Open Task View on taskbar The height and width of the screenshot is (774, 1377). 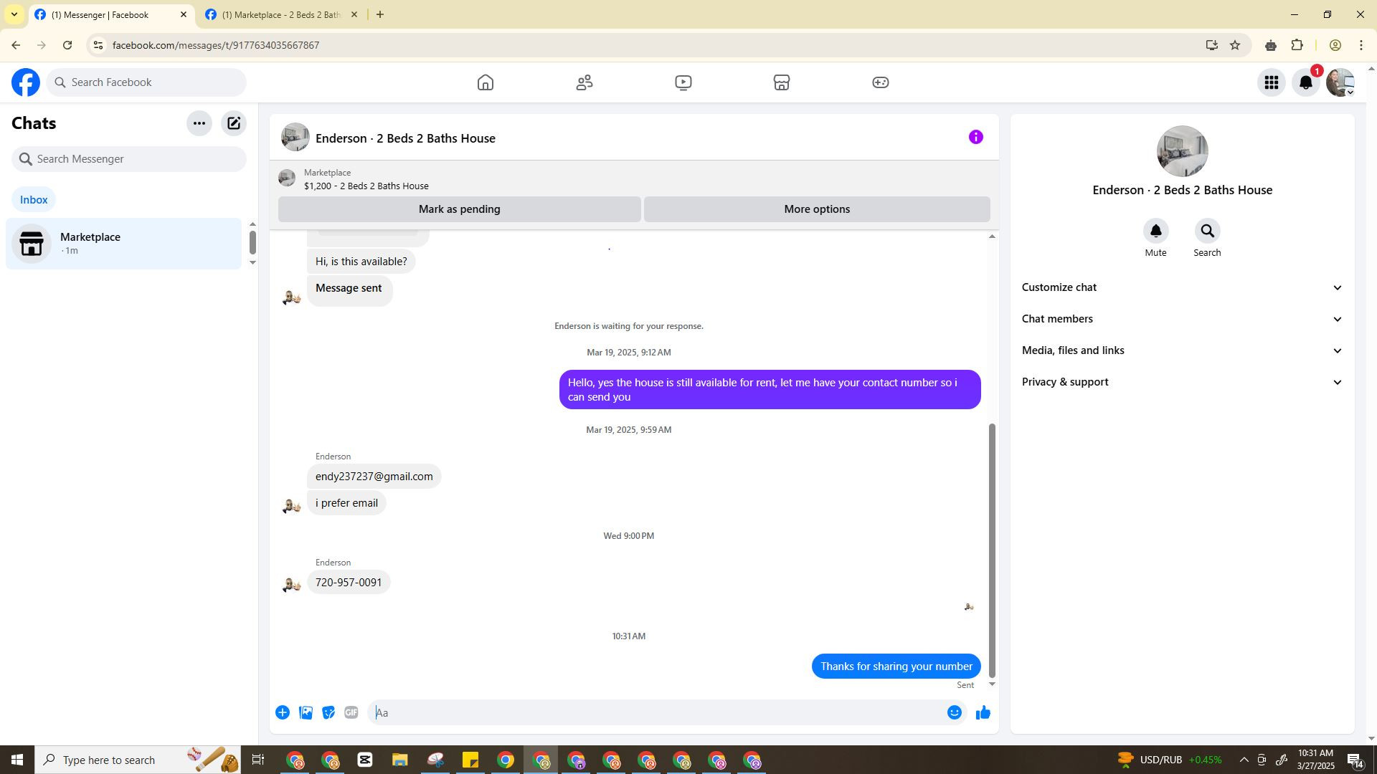pyautogui.click(x=258, y=760)
